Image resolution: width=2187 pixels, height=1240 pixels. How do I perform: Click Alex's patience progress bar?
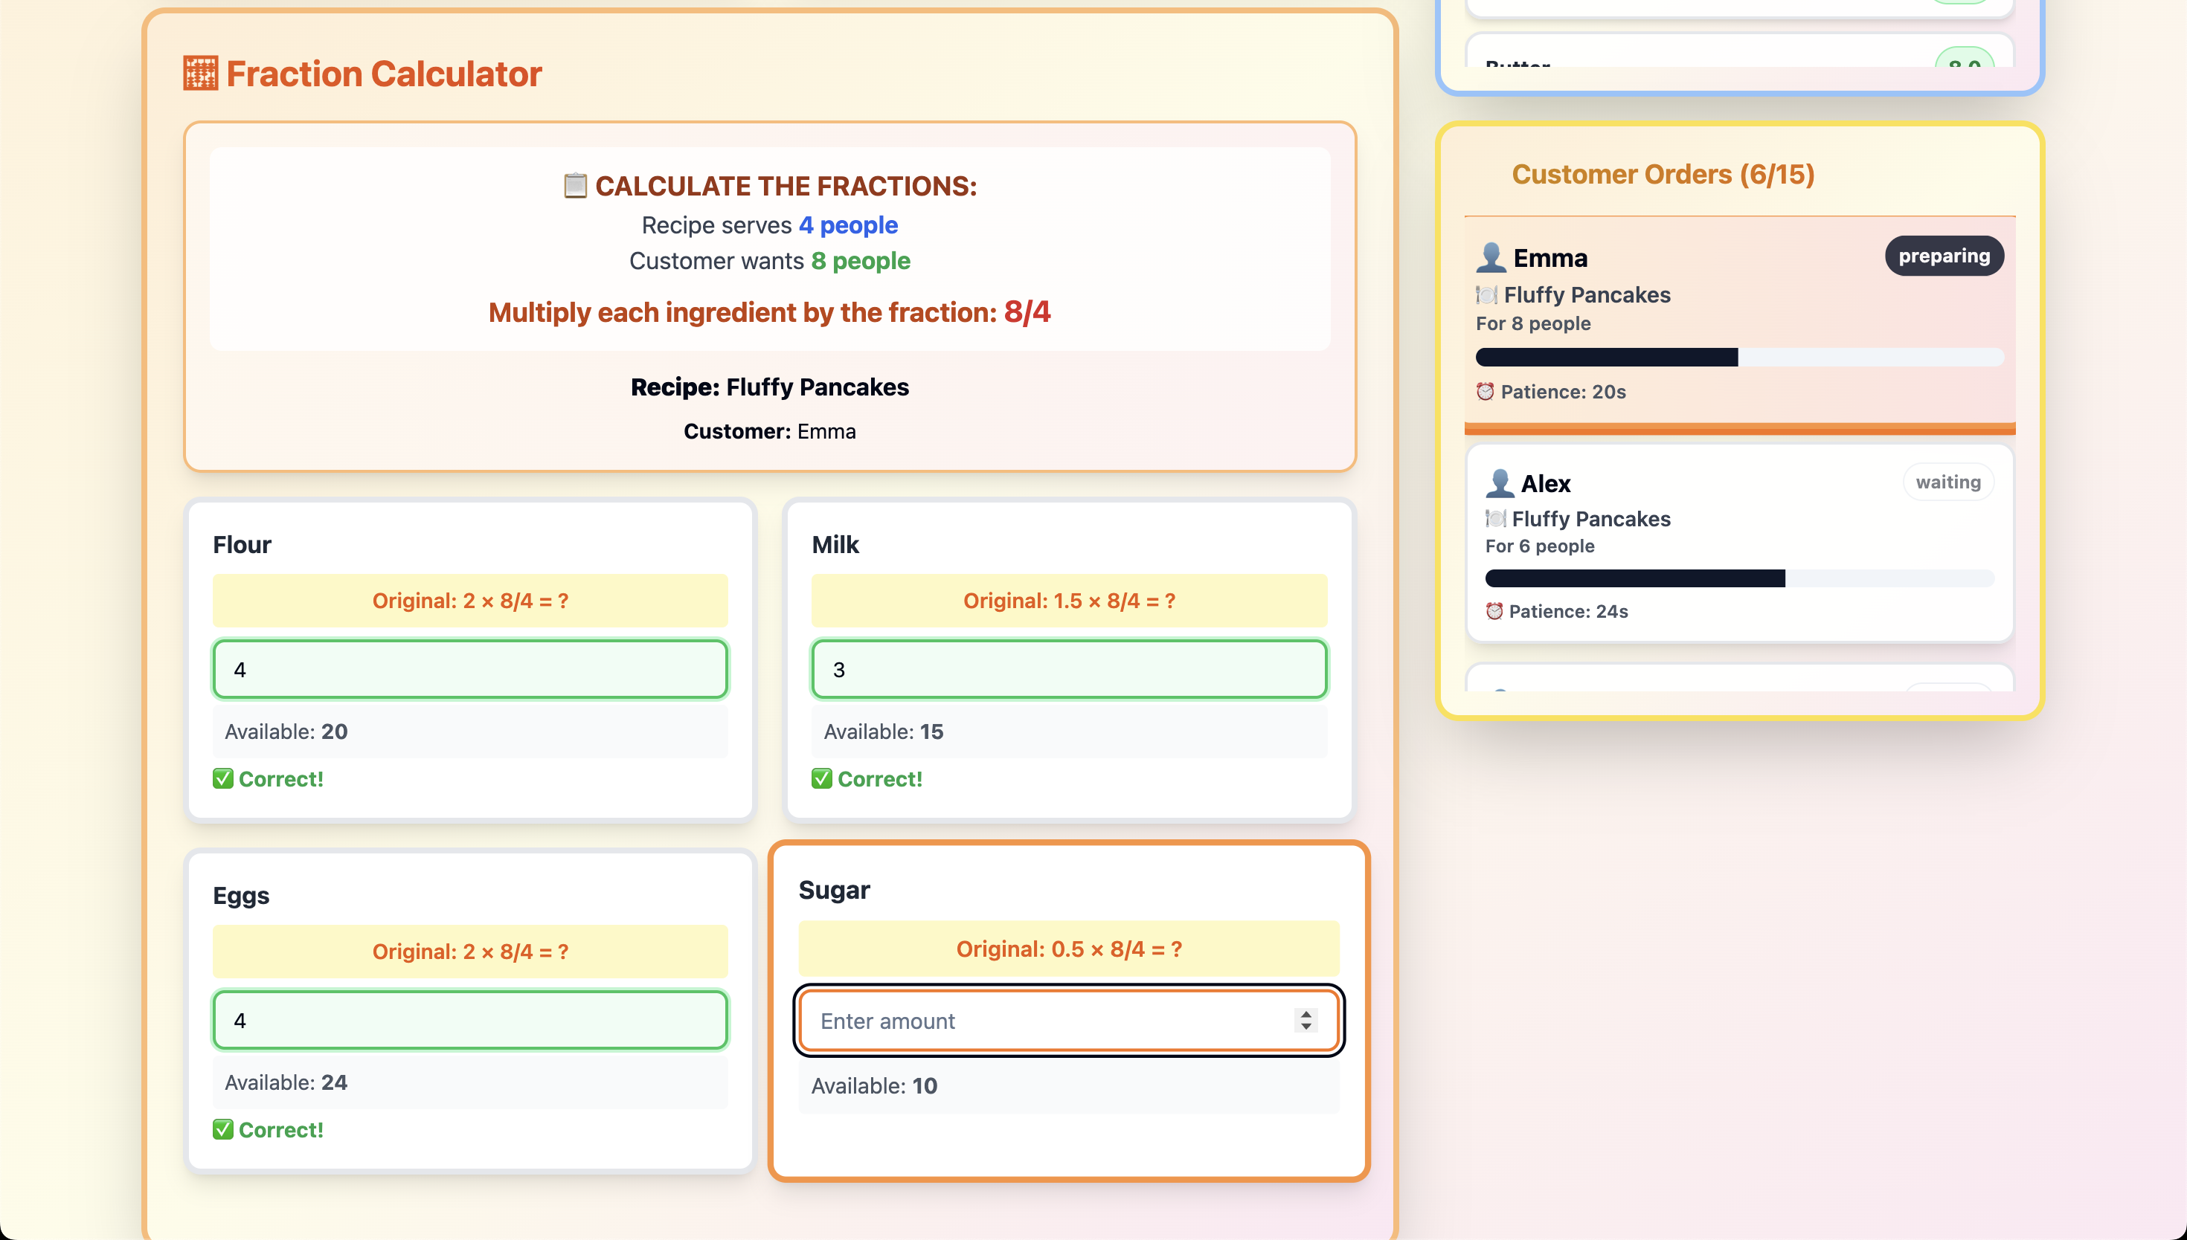tap(1739, 579)
